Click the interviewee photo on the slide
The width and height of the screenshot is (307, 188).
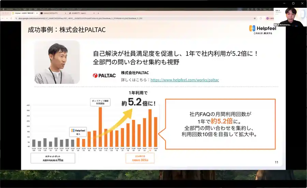coord(57,62)
